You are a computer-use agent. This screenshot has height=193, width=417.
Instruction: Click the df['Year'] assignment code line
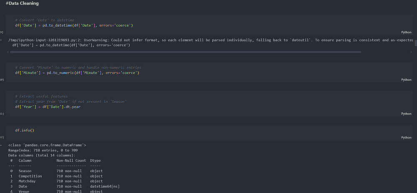click(48, 107)
